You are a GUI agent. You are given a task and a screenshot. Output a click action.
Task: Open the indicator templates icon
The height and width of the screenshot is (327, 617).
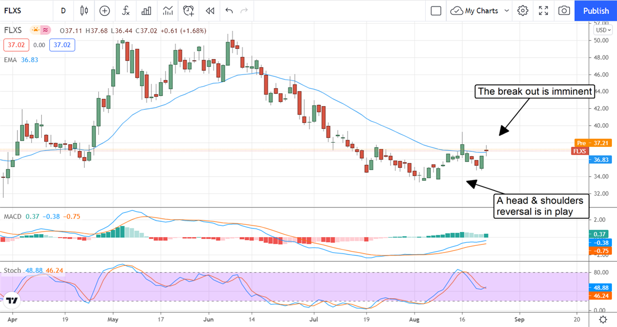click(168, 10)
